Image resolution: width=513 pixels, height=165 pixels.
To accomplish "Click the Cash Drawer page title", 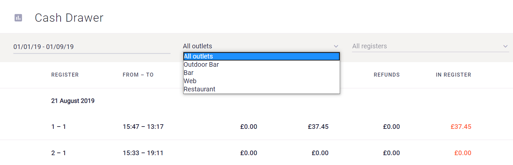I will (x=69, y=18).
